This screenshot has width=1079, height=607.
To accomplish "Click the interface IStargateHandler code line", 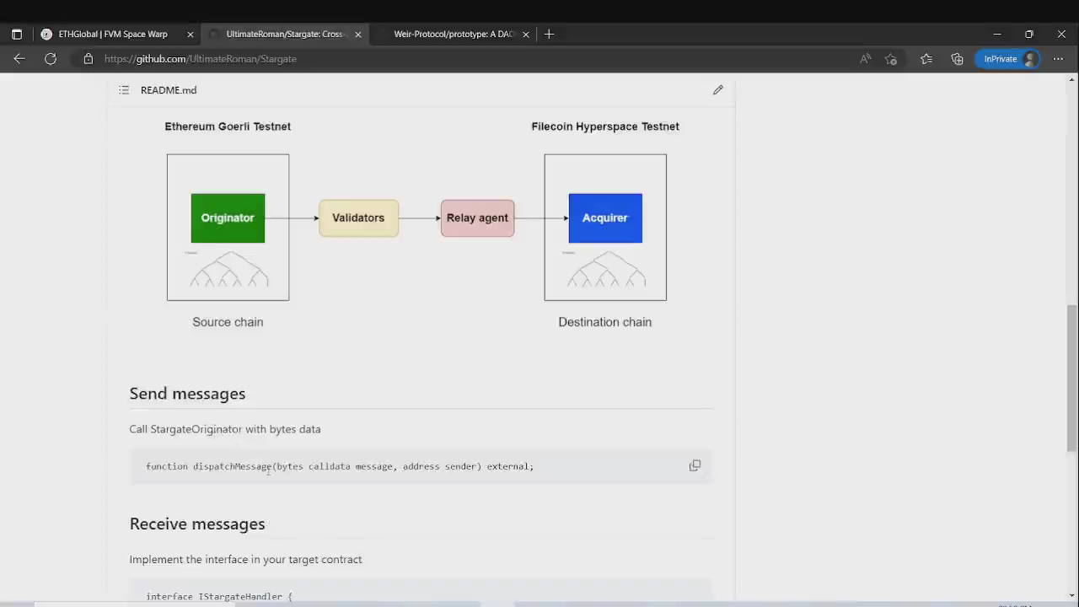I will pos(219,596).
